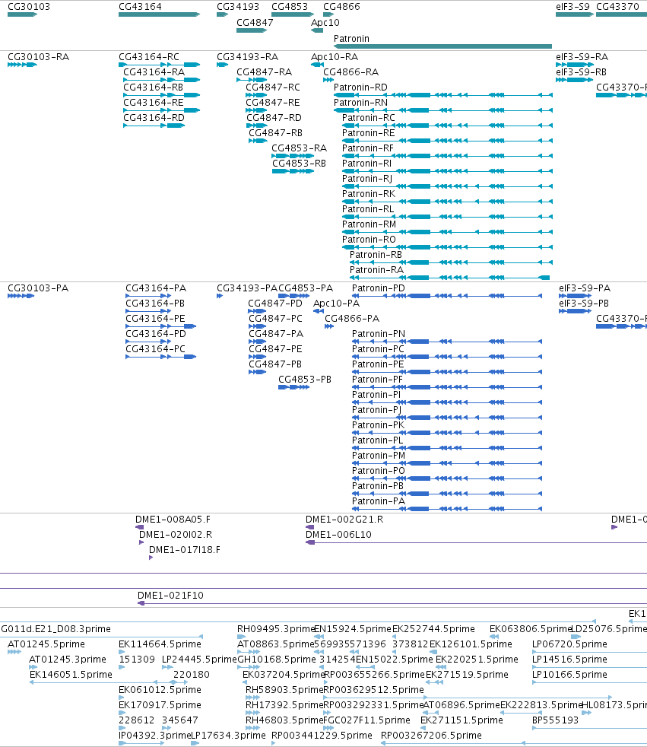Viewport: 647px width, 747px height.
Task: Select transcript CG43164-RB
Action: 154,87
